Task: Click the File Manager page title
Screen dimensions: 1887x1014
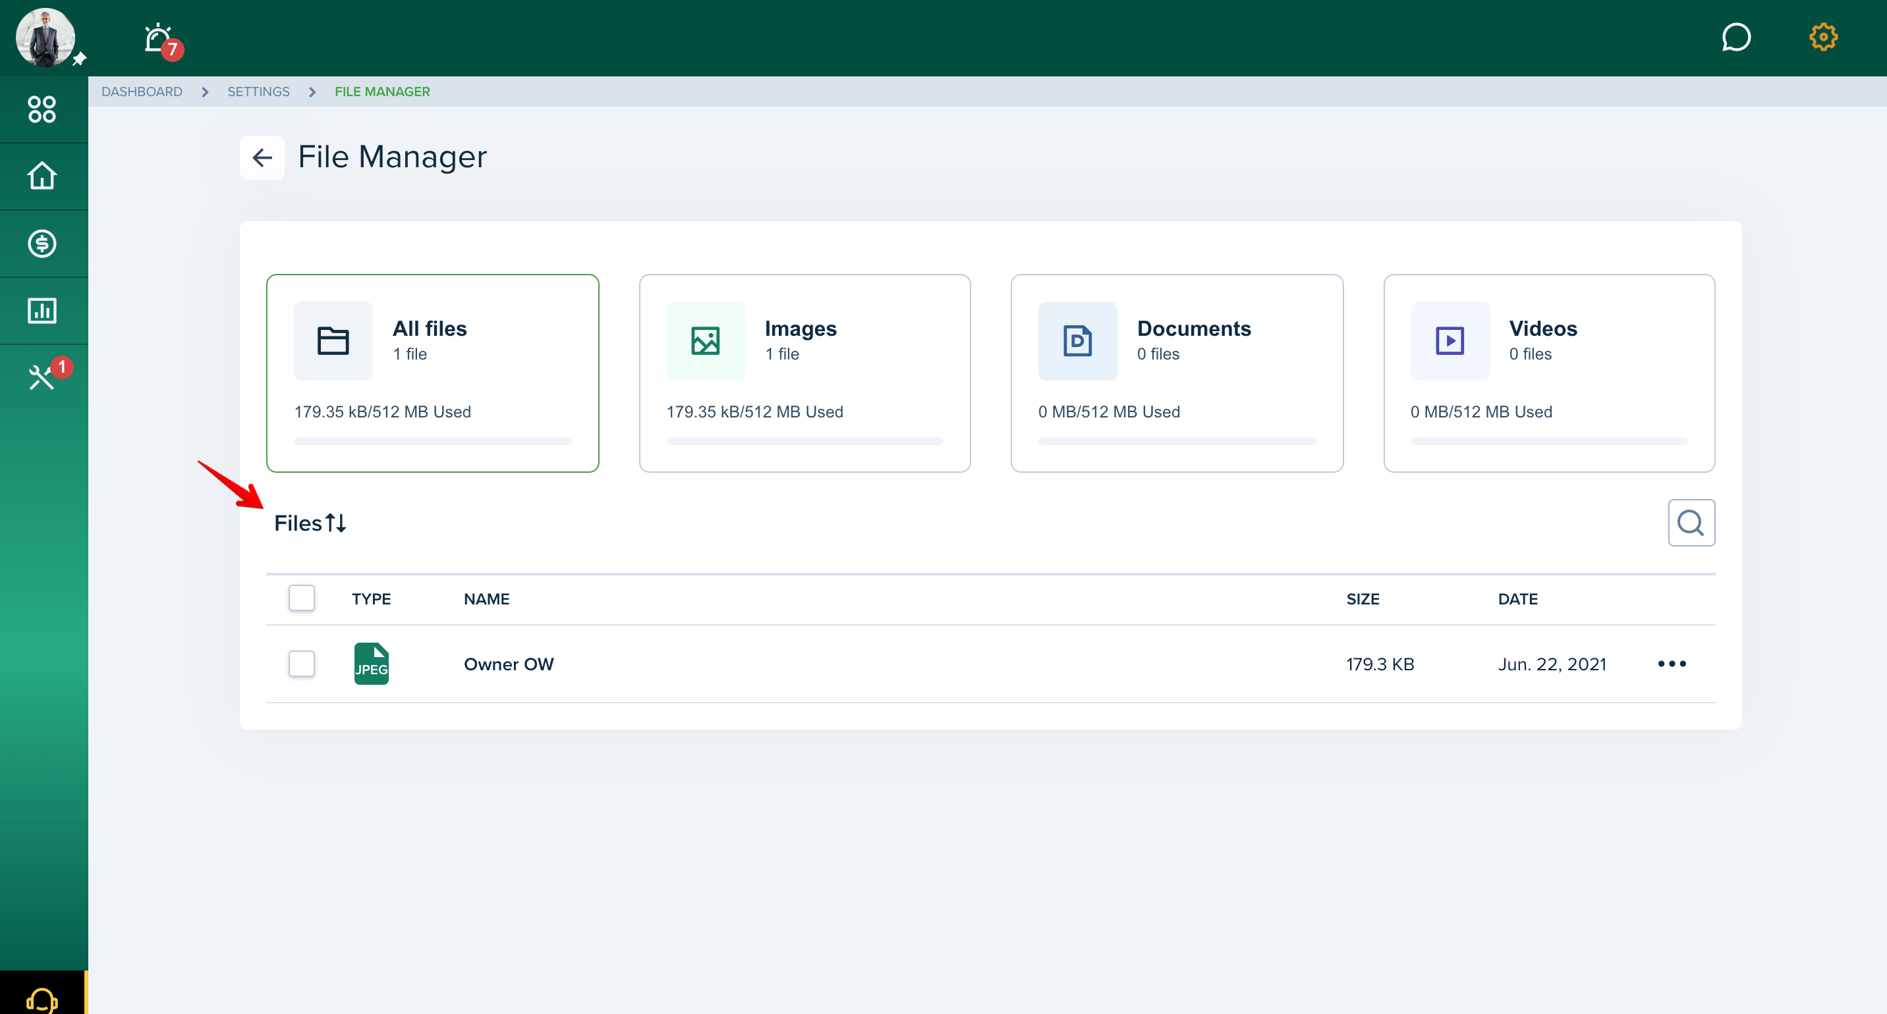Action: coord(393,157)
